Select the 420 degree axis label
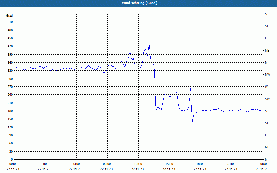 [10, 46]
